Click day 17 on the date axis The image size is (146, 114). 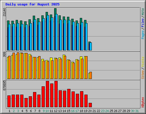(77, 111)
